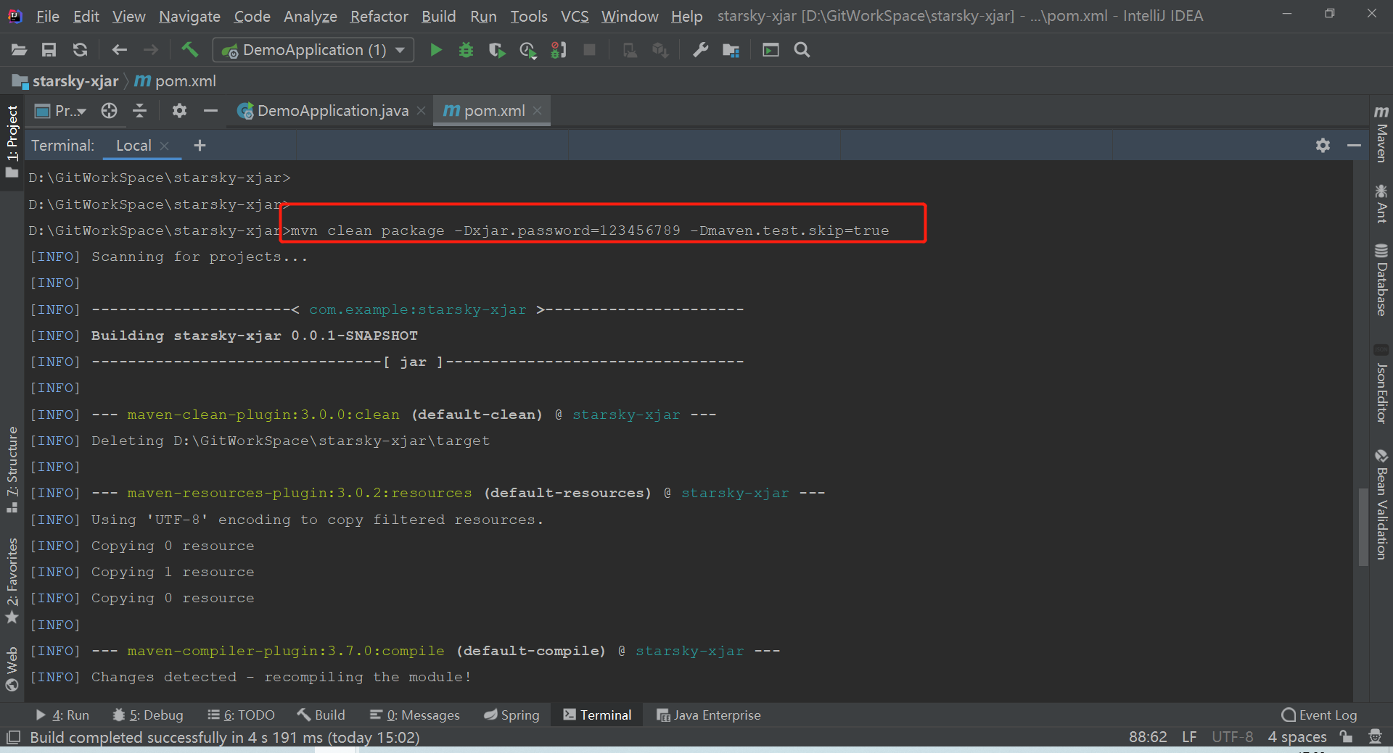This screenshot has height=753, width=1393.
Task: Toggle the Web side panel
Action: tap(12, 669)
